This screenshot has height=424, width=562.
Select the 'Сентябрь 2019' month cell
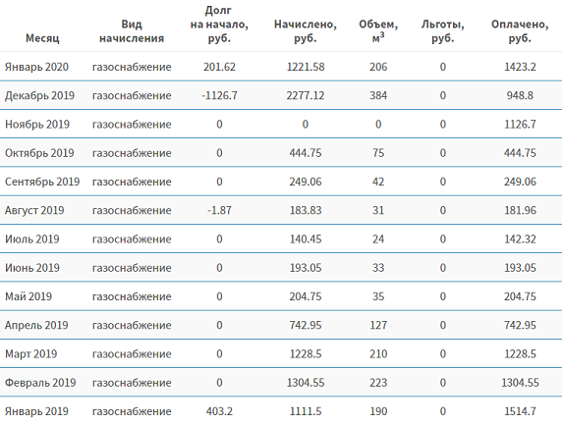pos(42,182)
